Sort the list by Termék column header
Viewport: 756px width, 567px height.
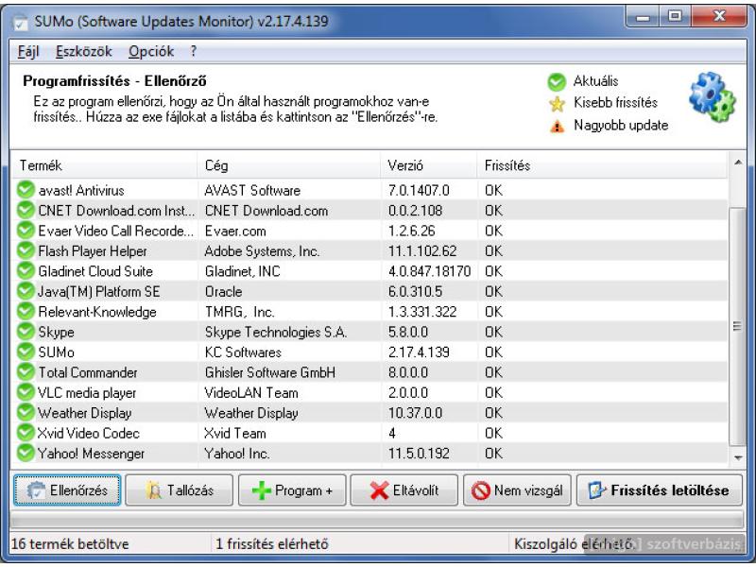pyautogui.click(x=104, y=165)
